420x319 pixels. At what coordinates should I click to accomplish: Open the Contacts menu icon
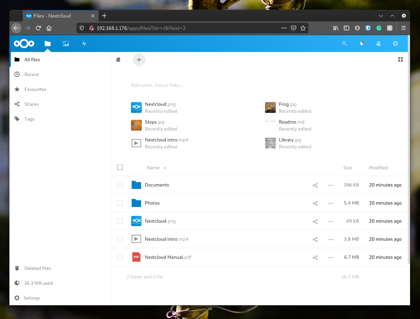coord(378,43)
